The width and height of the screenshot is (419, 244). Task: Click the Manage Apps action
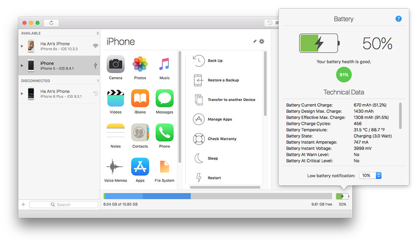213,119
